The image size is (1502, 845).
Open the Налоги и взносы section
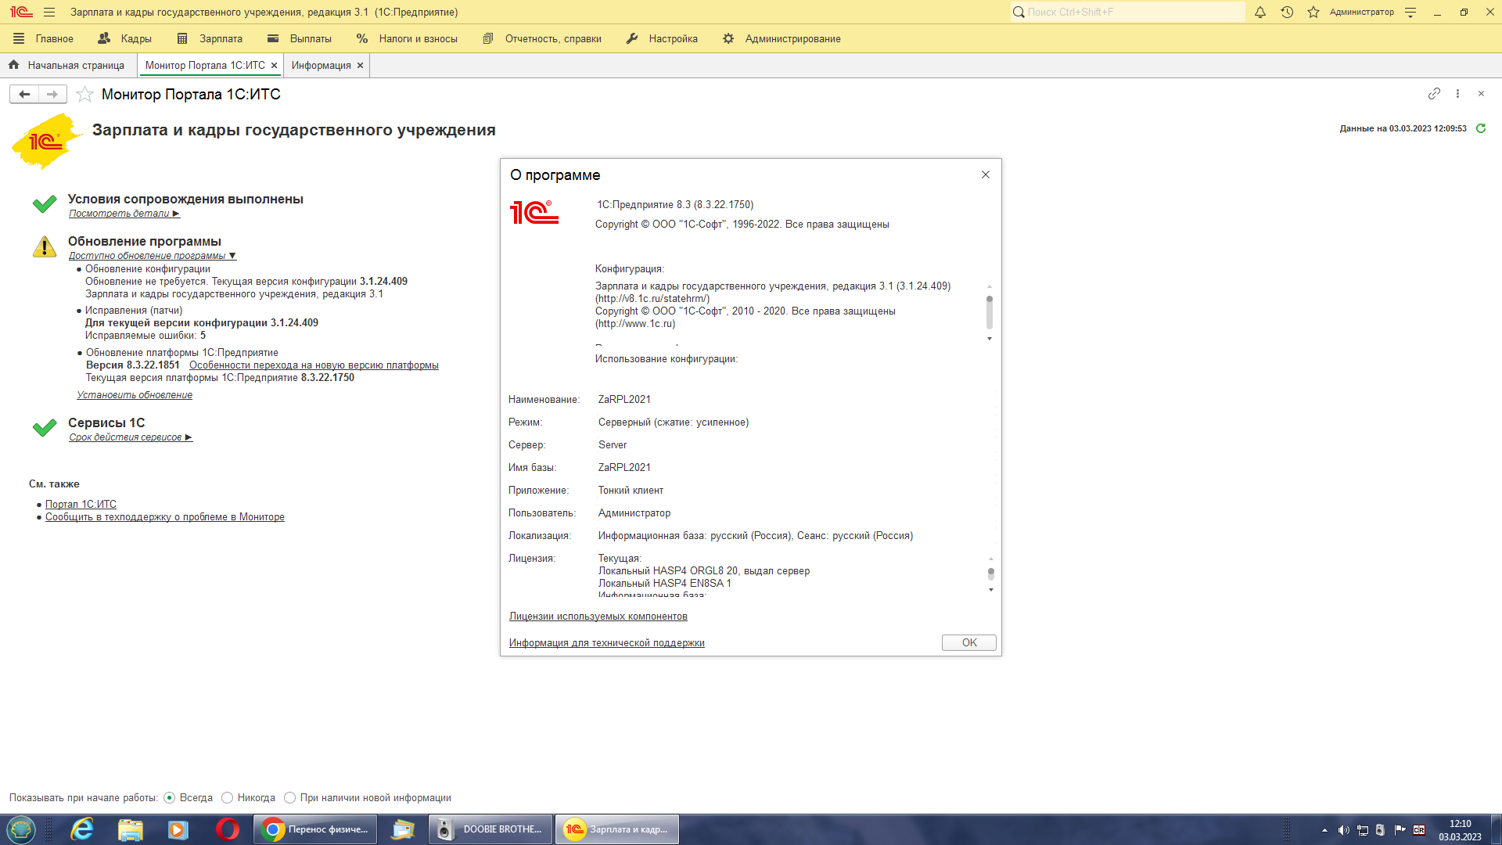click(x=407, y=38)
